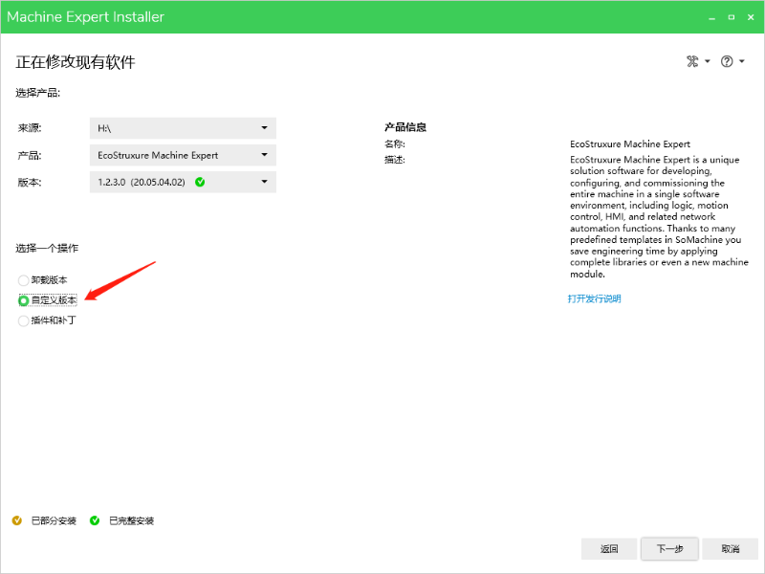Click the 描述: label under 产品信息
This screenshot has height=574, width=765.
[x=395, y=160]
